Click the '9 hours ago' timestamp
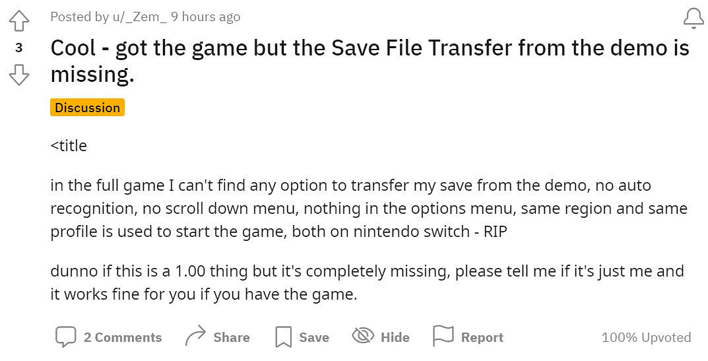Viewport: 708px width, 361px height. point(205,17)
